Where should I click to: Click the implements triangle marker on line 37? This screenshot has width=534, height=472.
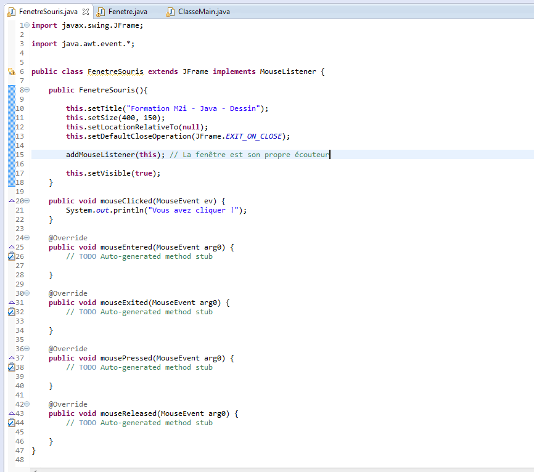click(11, 358)
